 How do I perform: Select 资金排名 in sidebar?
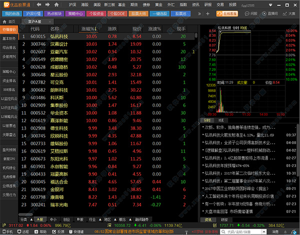tap(9, 80)
